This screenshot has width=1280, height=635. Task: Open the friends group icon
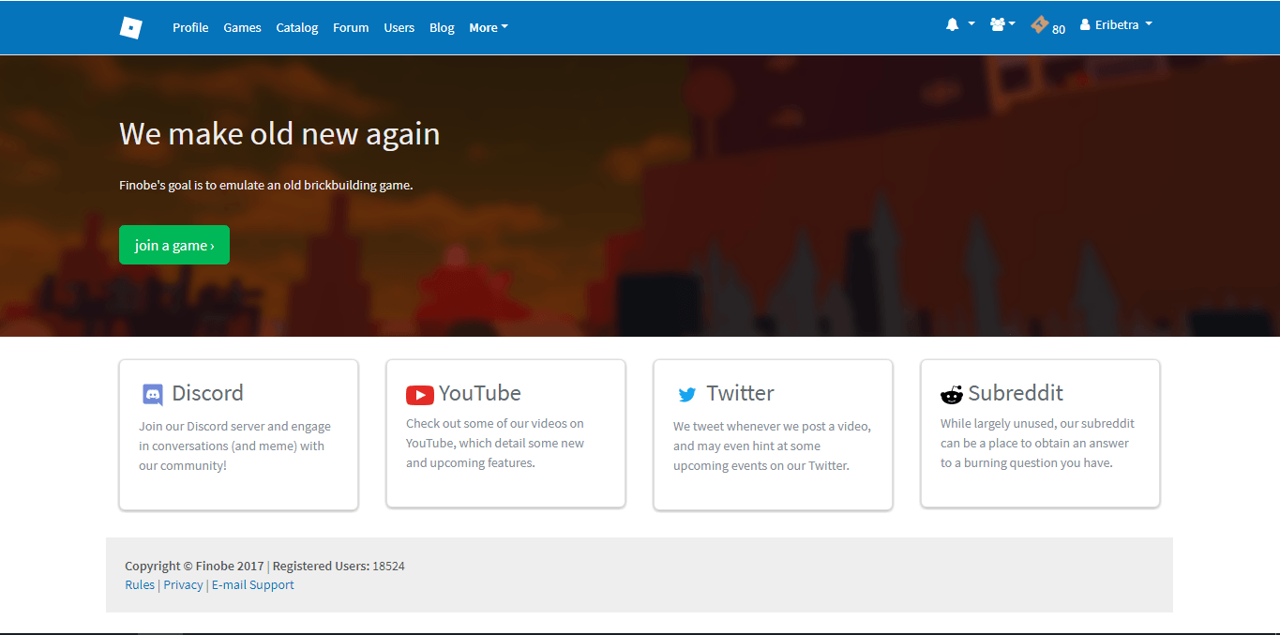click(997, 25)
